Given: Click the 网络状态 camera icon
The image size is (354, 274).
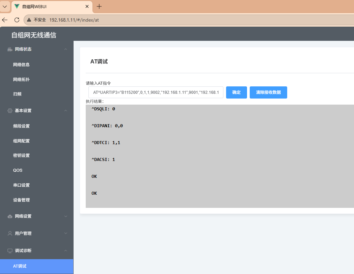Looking at the screenshot, I should 10,49.
